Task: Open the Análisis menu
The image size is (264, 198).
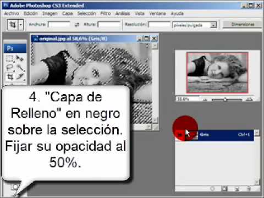Action: coord(123,13)
